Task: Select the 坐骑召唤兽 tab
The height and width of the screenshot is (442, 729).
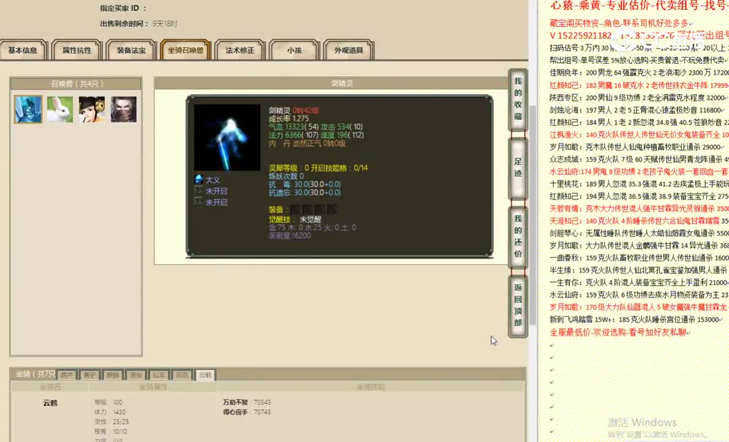Action: coord(185,50)
